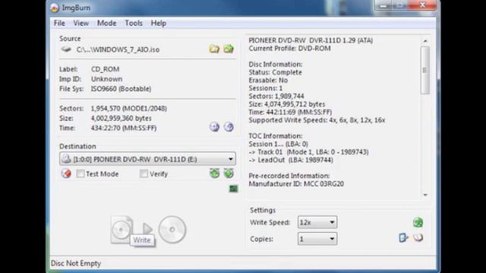
Task: Open the Mode menu
Action: pyautogui.click(x=106, y=24)
